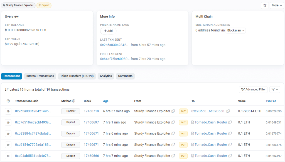Screen dimensions: 285x162
Task: Switch to Internal Transactions tab
Action: (x=40, y=76)
